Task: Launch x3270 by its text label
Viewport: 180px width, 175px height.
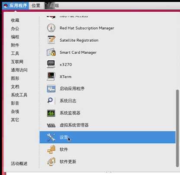Action: pyautogui.click(x=66, y=65)
